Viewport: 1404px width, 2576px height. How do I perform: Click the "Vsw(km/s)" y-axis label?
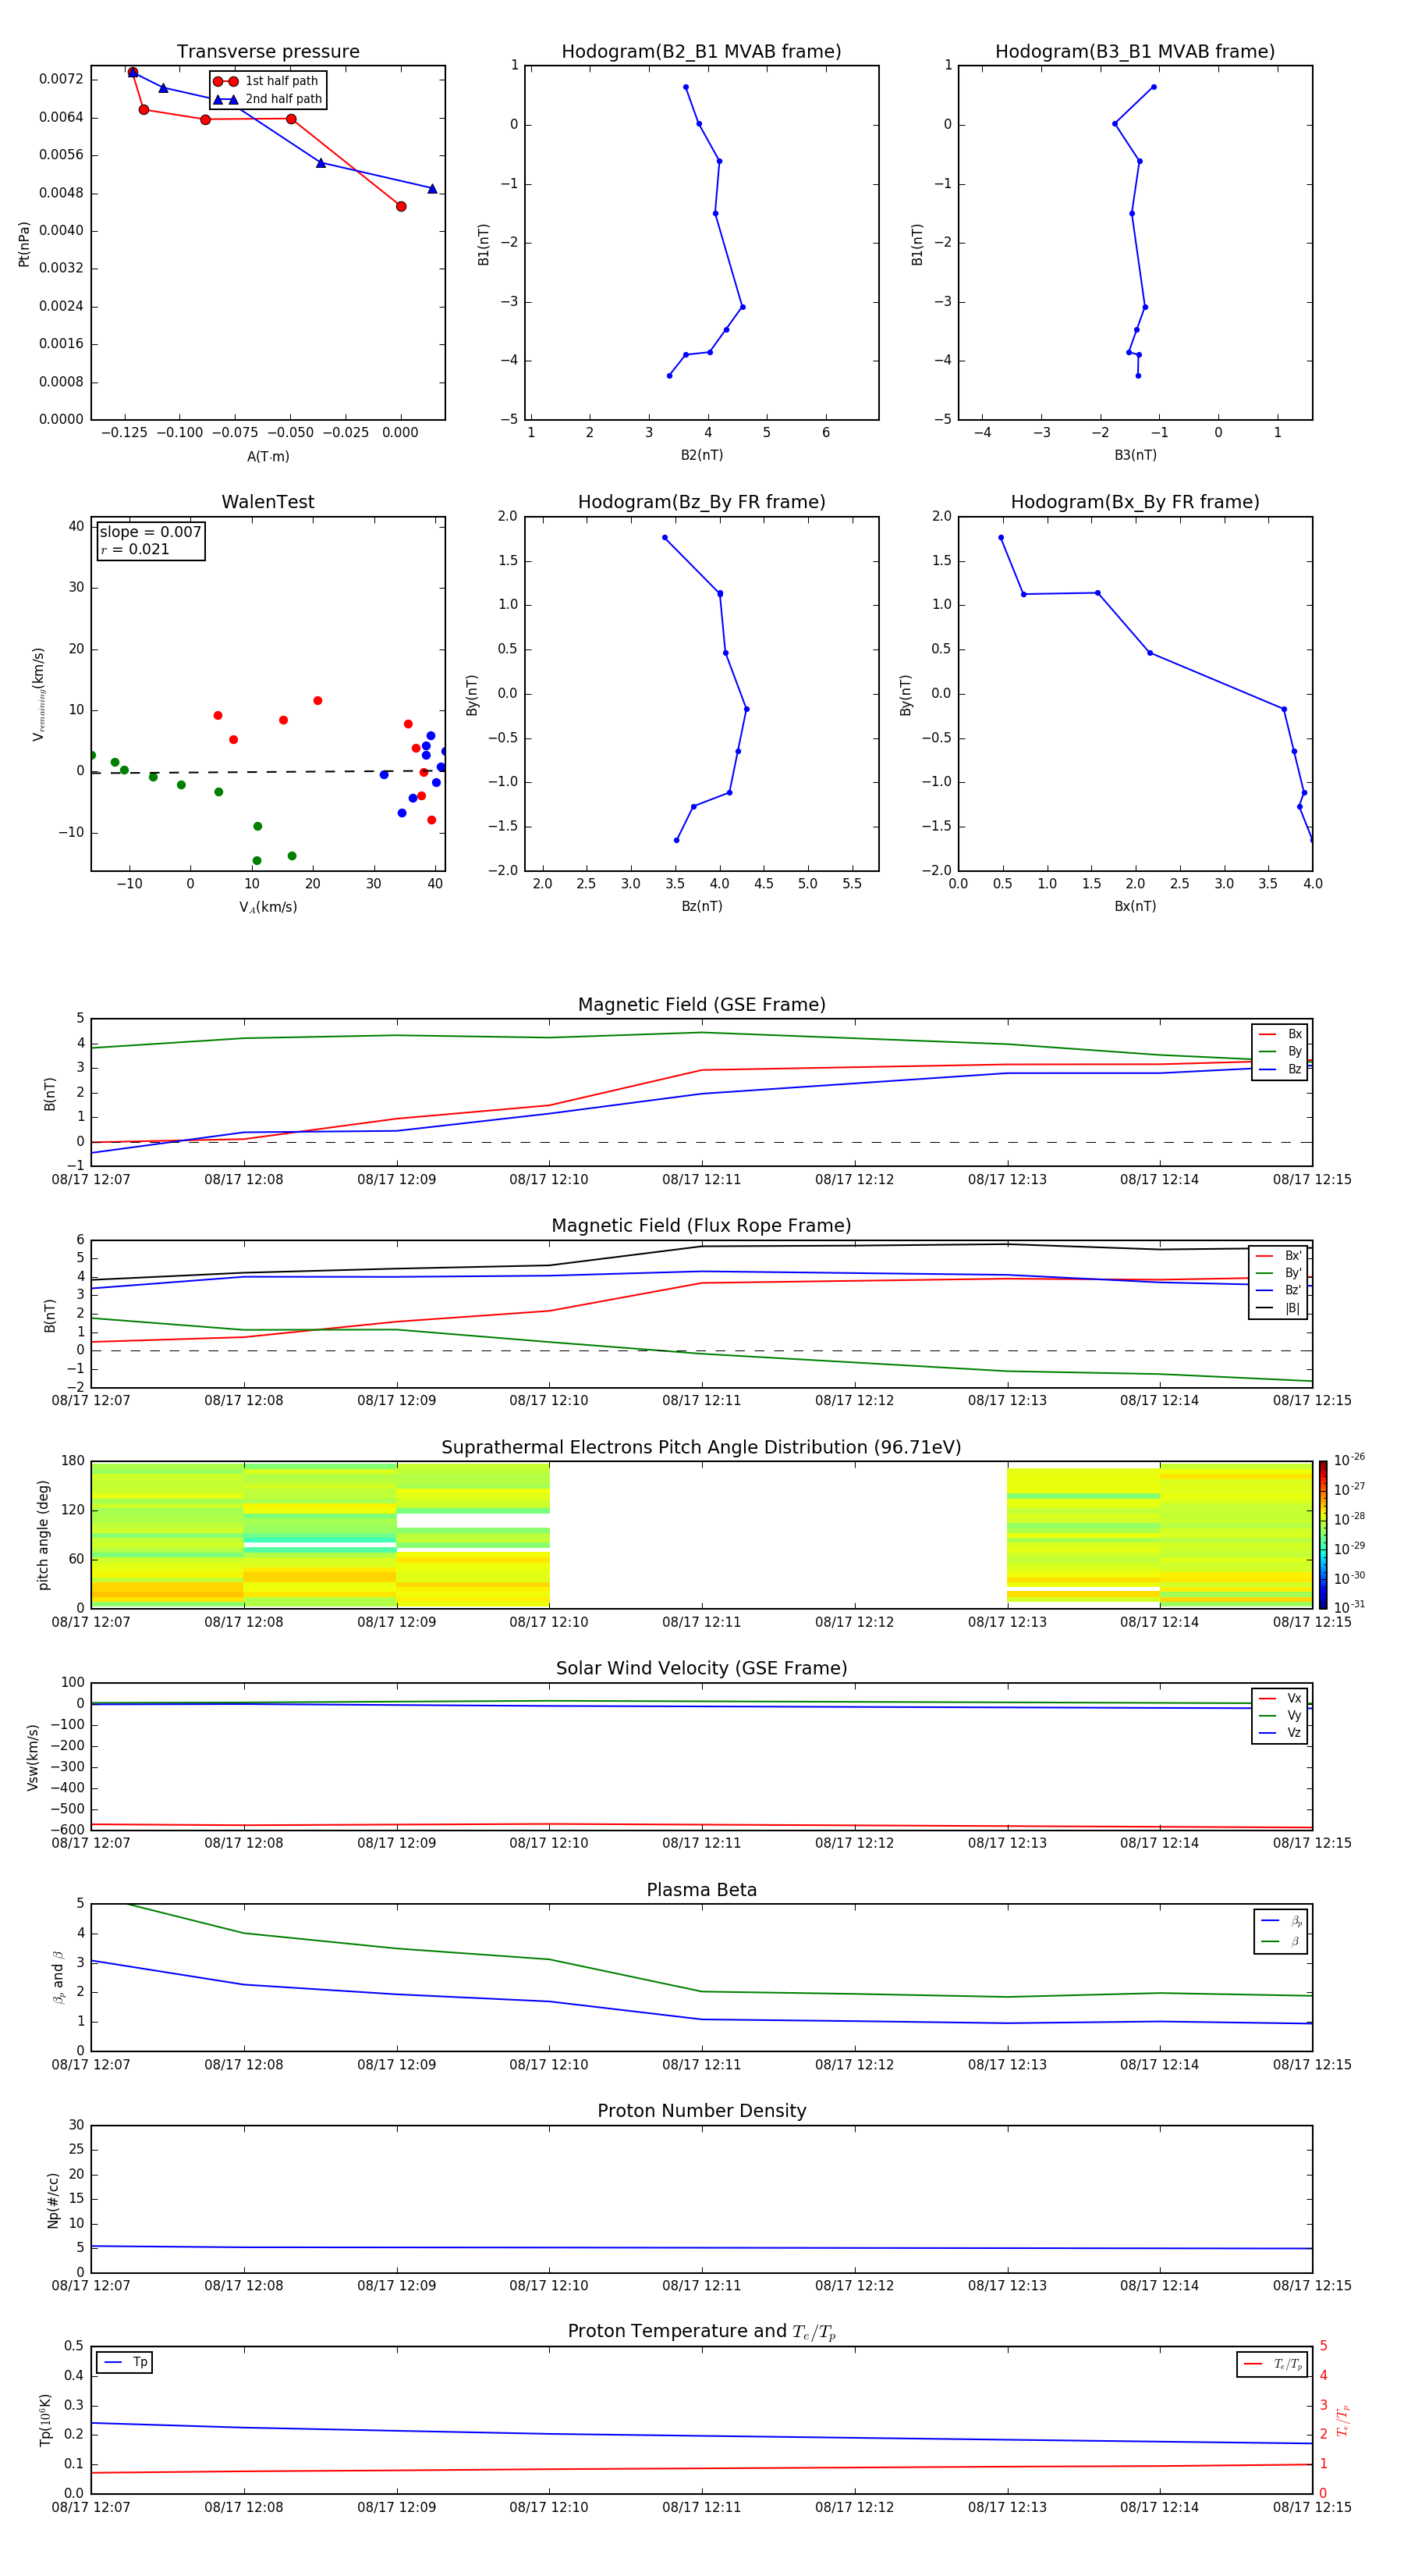33,1756
